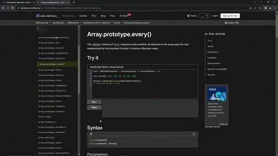The width and height of the screenshot is (278, 156).
Task: Click the Log in link
Action: pos(215,16)
